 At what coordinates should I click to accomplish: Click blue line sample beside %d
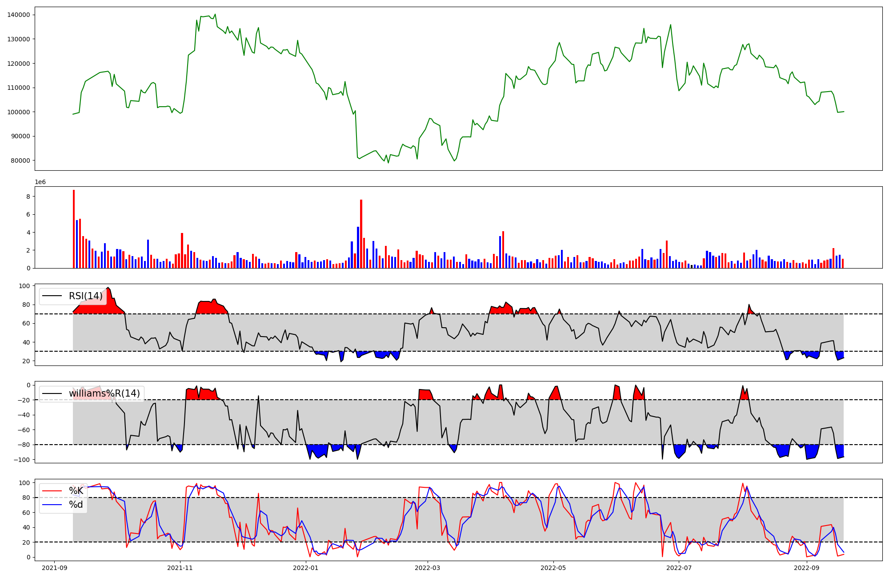[x=52, y=505]
